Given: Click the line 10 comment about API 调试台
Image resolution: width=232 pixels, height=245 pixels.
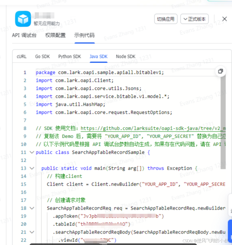Looking at the screenshot, I should (131, 144).
